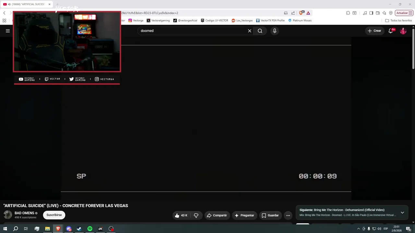Image resolution: width=415 pixels, height=233 pixels.
Task: Click the share page icon in address bar
Action: coord(293,13)
